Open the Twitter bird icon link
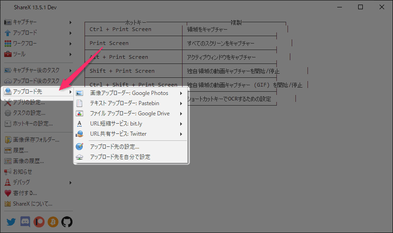This screenshot has width=393, height=233. tap(11, 222)
